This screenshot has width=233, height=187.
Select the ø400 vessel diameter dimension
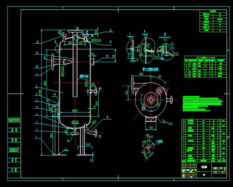75,110
